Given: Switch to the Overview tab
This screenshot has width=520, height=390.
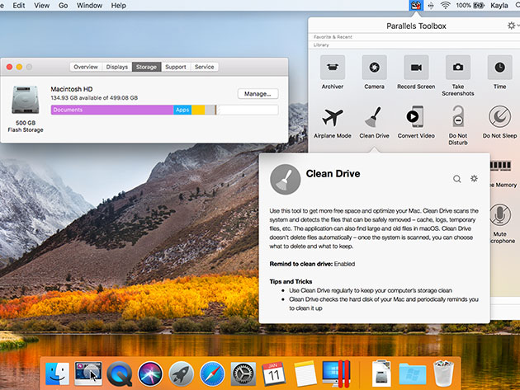Looking at the screenshot, I should pos(86,67).
